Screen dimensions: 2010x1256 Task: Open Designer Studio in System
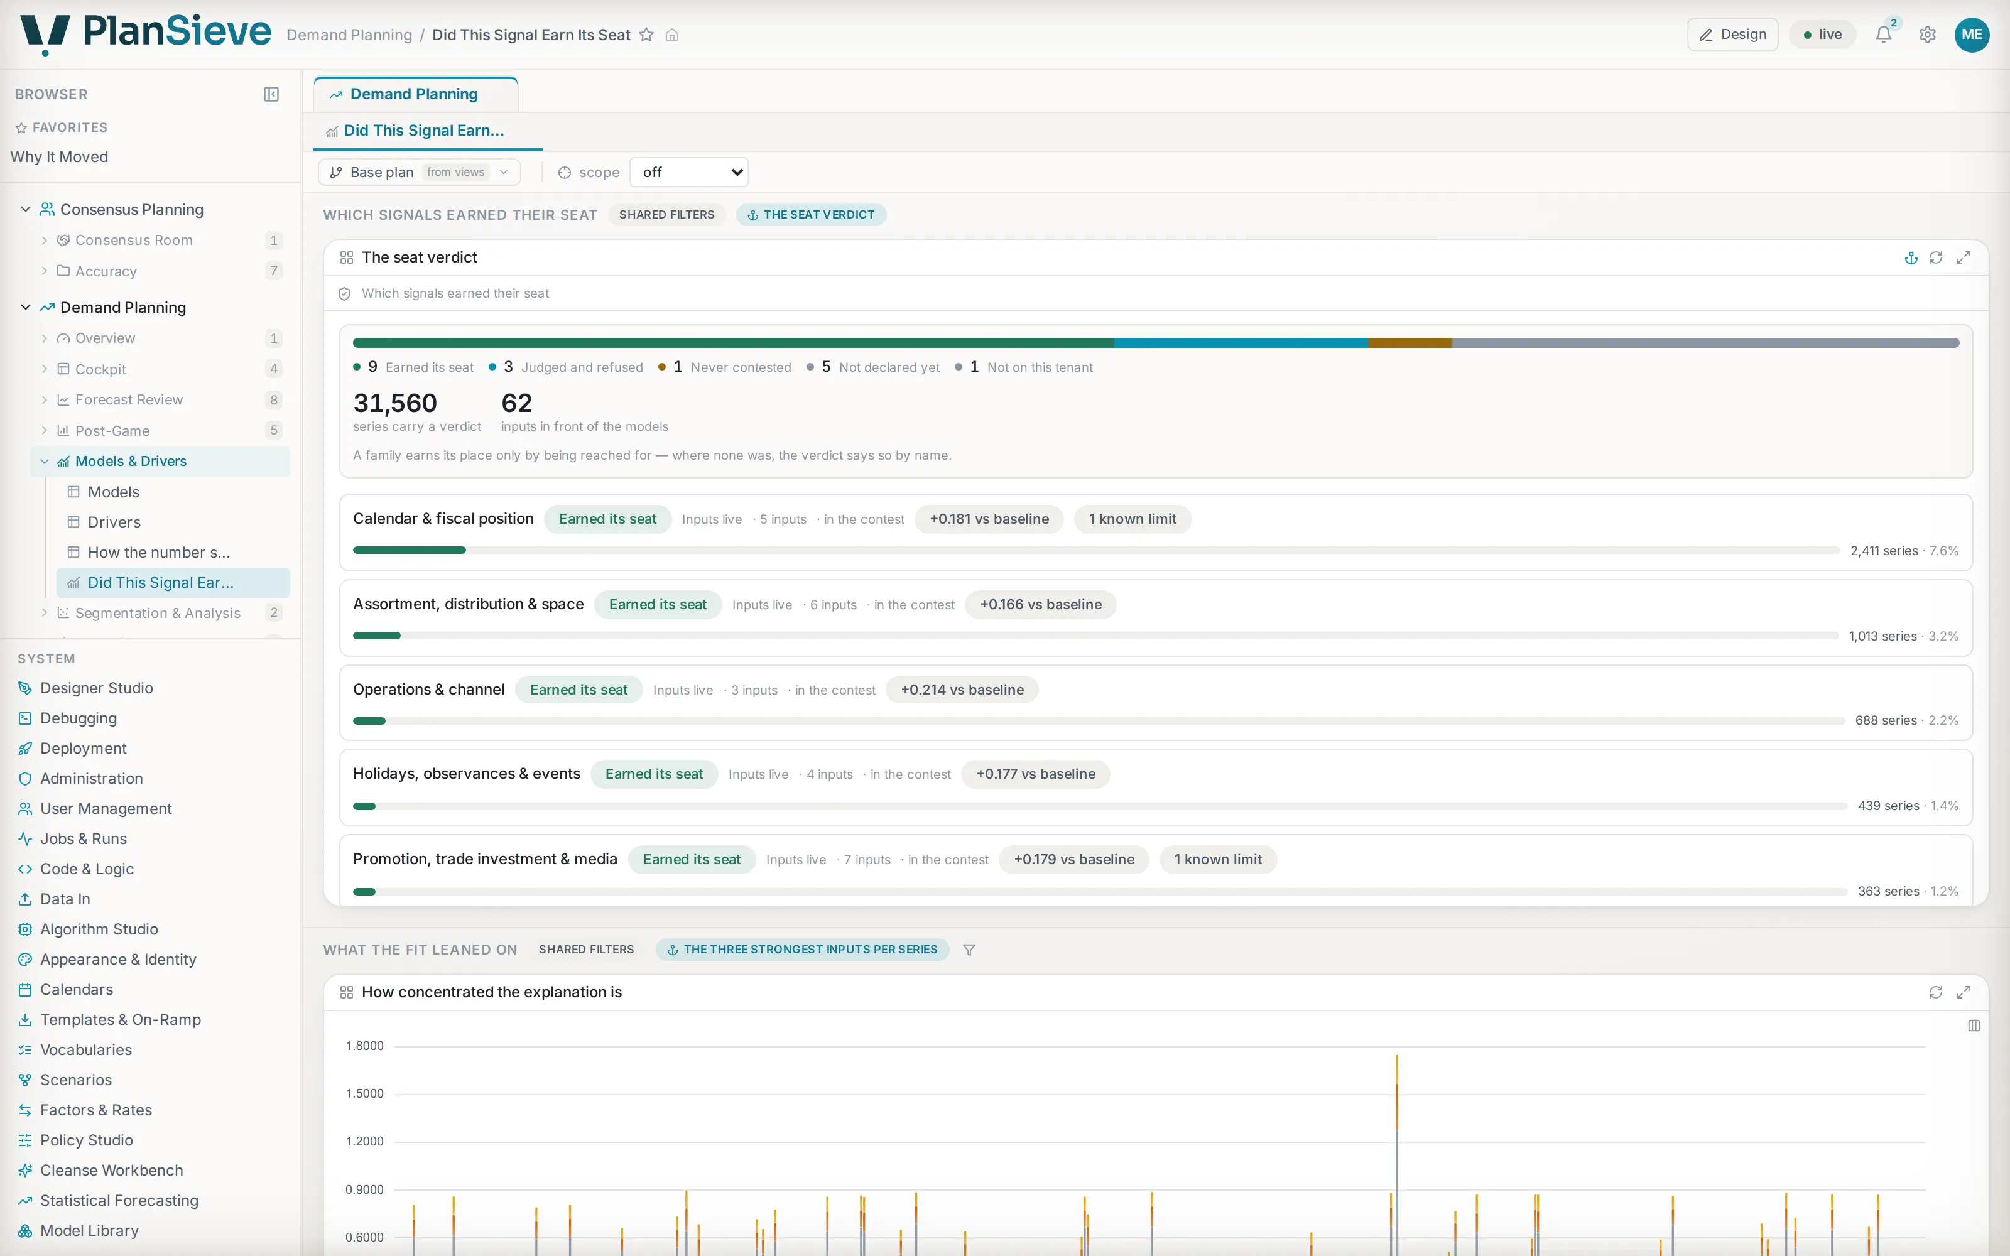[96, 688]
